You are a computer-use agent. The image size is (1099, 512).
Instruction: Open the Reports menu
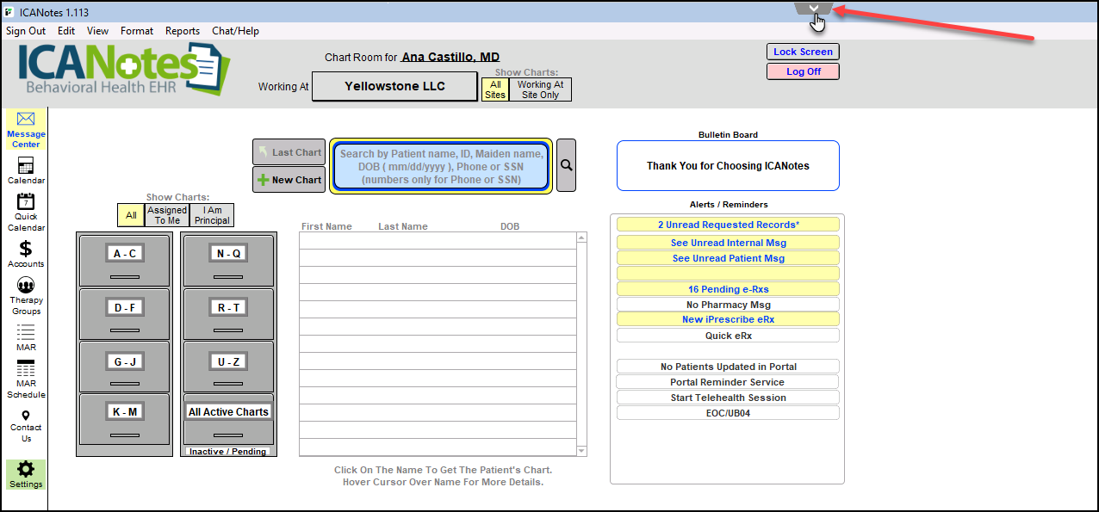pyautogui.click(x=182, y=31)
